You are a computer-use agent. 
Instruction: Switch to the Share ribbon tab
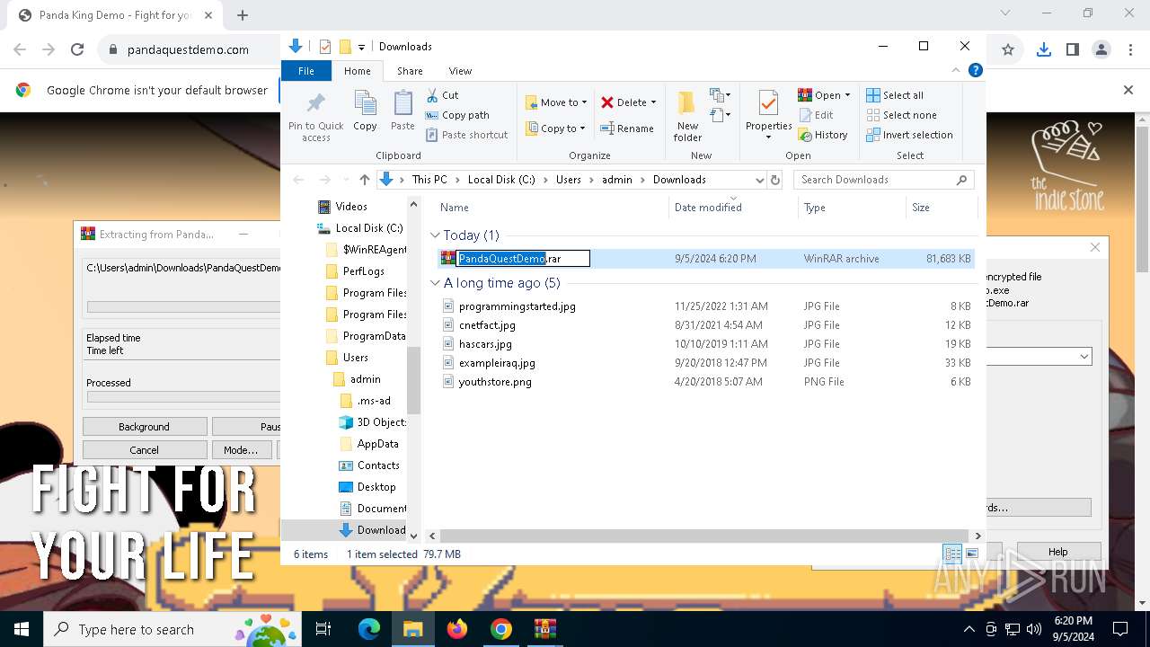(410, 71)
